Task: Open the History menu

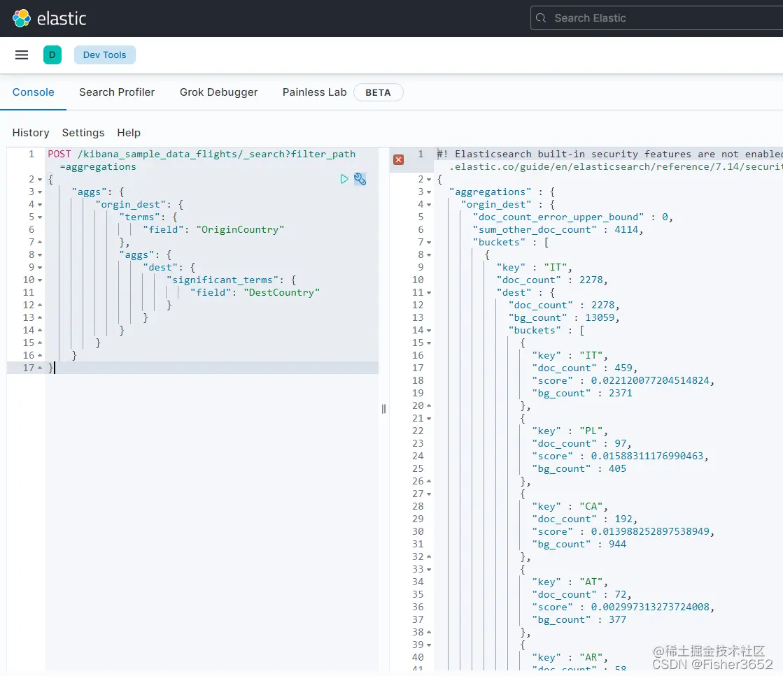Action: [x=31, y=133]
